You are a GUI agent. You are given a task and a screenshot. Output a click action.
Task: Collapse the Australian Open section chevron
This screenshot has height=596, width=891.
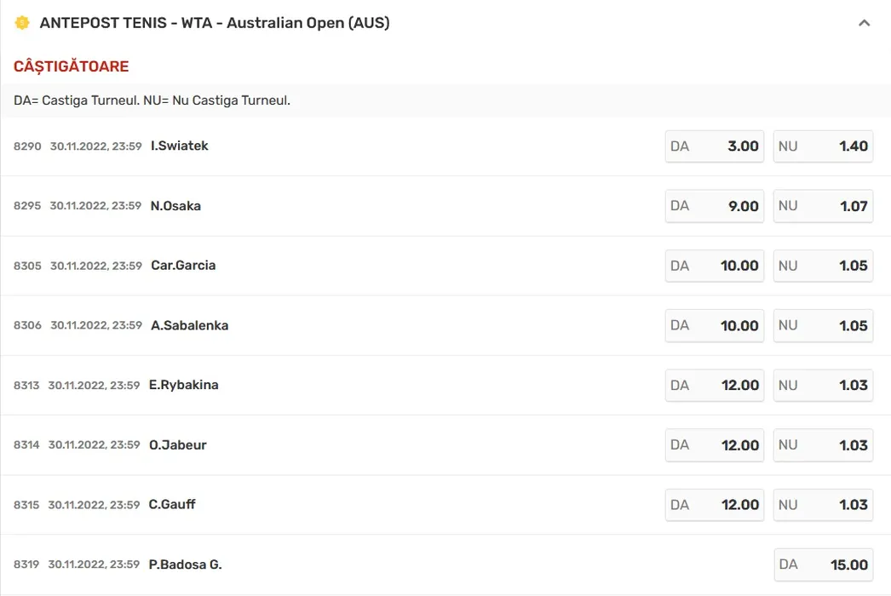click(x=865, y=23)
